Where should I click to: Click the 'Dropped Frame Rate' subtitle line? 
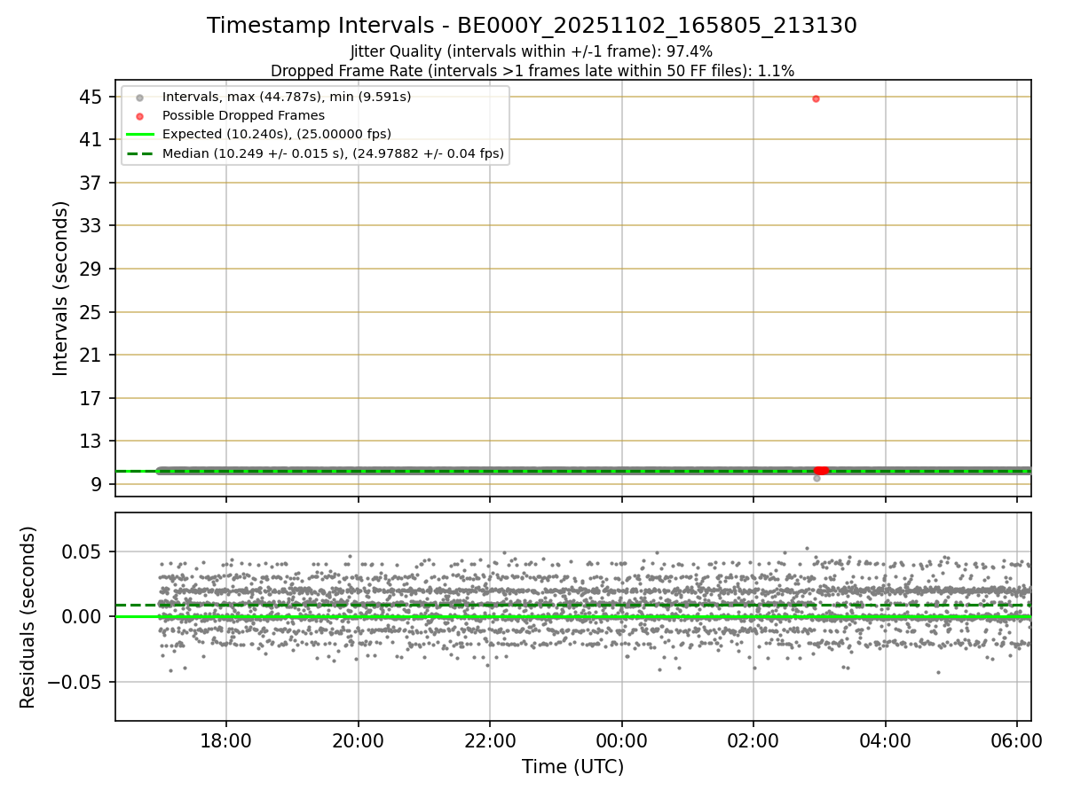point(532,70)
